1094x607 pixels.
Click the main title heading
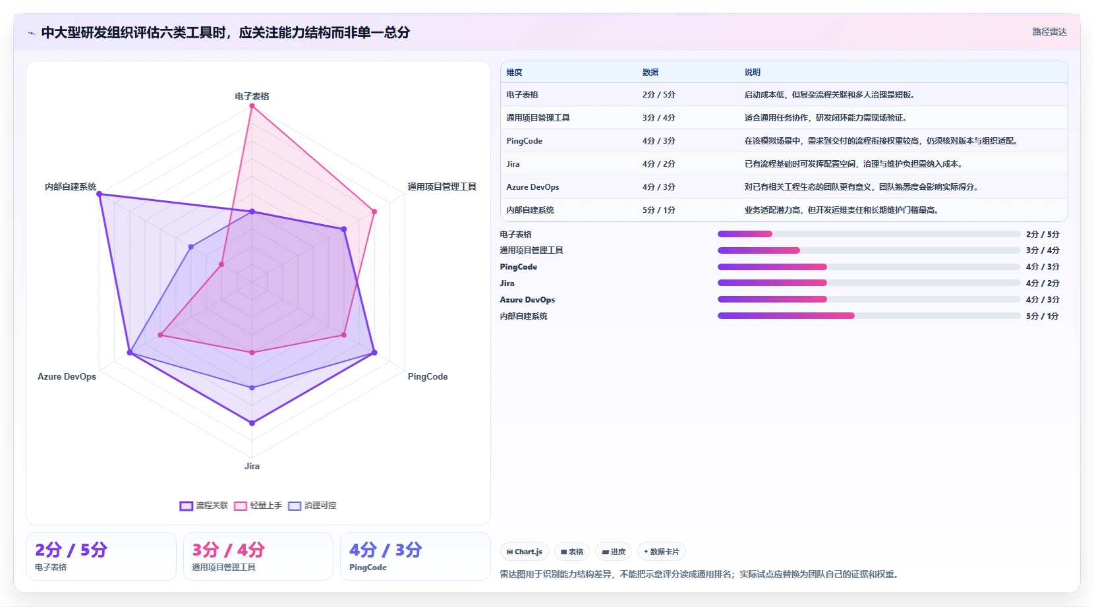pyautogui.click(x=225, y=32)
